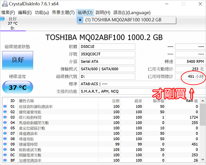Click the transfer mode field SATA/600 | SATA/600
Screen dimensions: 206x165
click(x=107, y=69)
